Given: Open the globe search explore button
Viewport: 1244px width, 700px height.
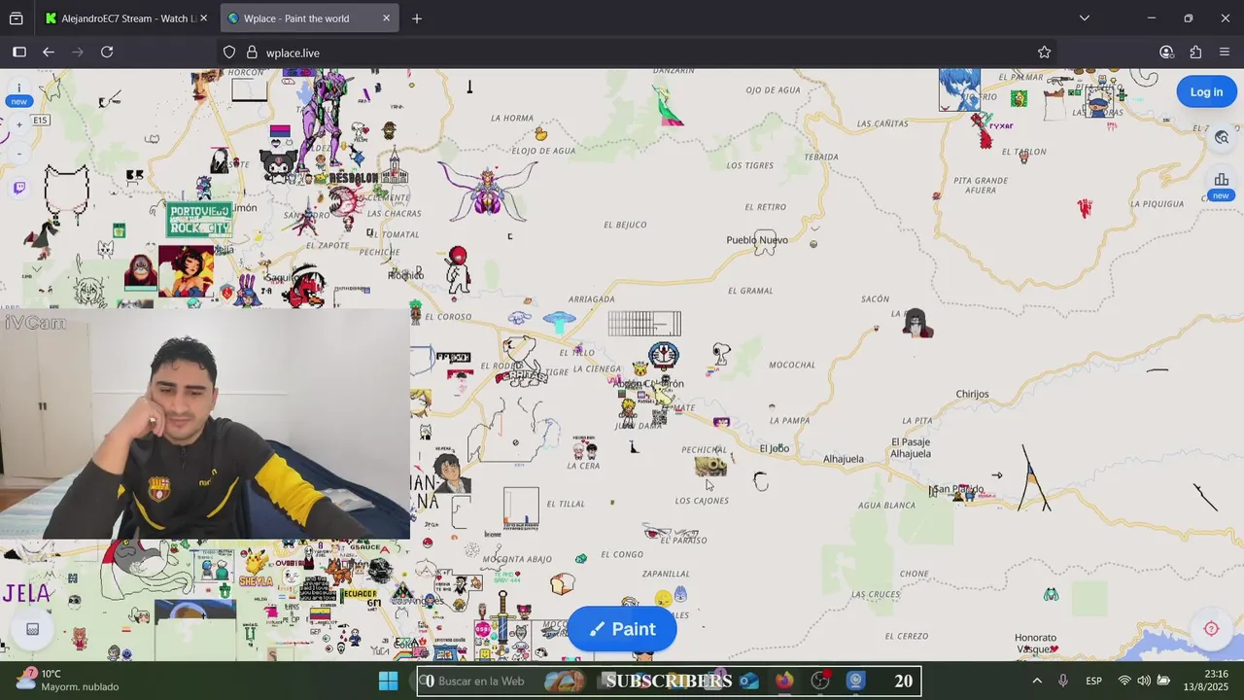Looking at the screenshot, I should pos(1222,138).
